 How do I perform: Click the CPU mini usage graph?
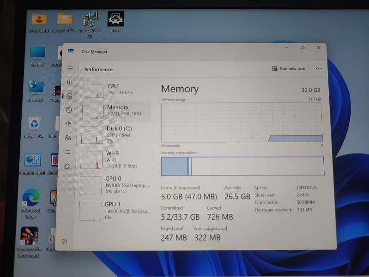pos(93,91)
